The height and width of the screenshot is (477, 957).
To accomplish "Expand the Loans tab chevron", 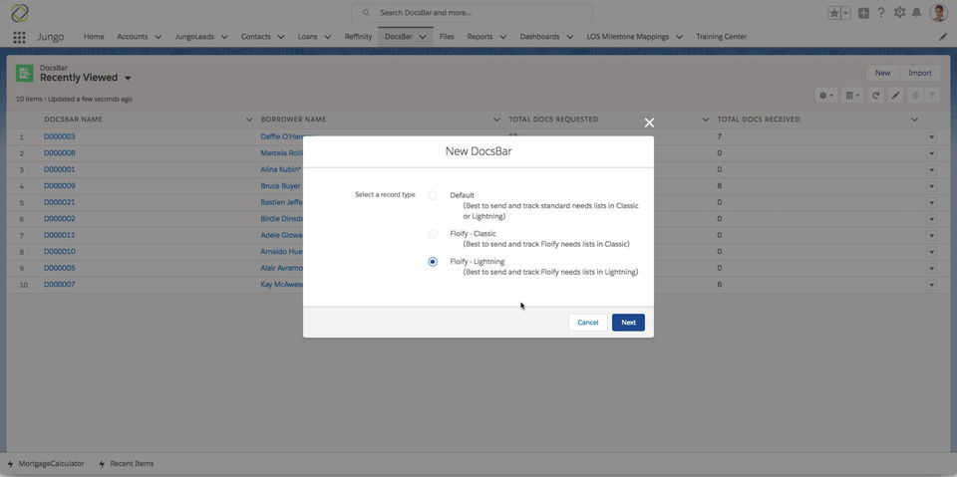I will click(327, 37).
